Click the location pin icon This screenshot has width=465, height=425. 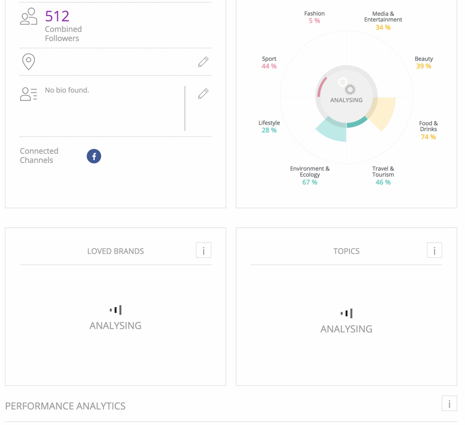pos(29,62)
